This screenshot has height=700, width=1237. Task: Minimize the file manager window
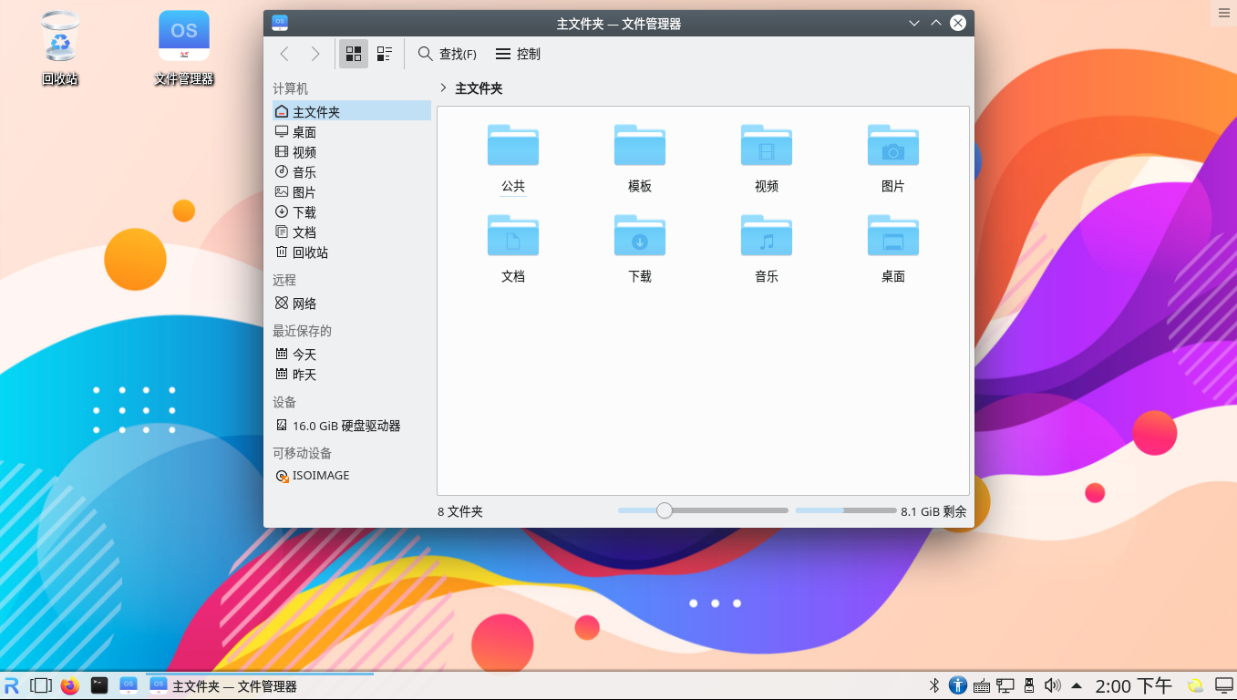(914, 23)
